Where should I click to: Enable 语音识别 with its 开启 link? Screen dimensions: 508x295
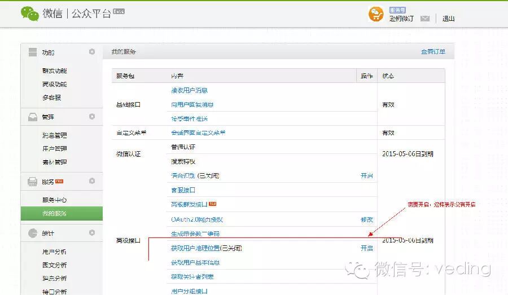367,176
